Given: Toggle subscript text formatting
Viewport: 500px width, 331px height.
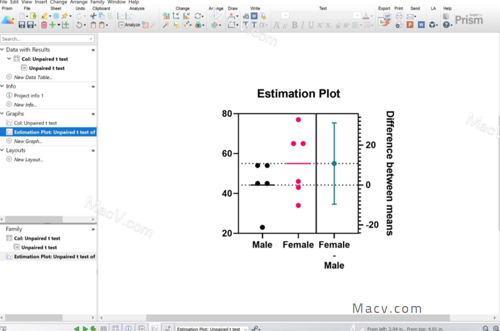Looking at the screenshot, I should [x=328, y=25].
